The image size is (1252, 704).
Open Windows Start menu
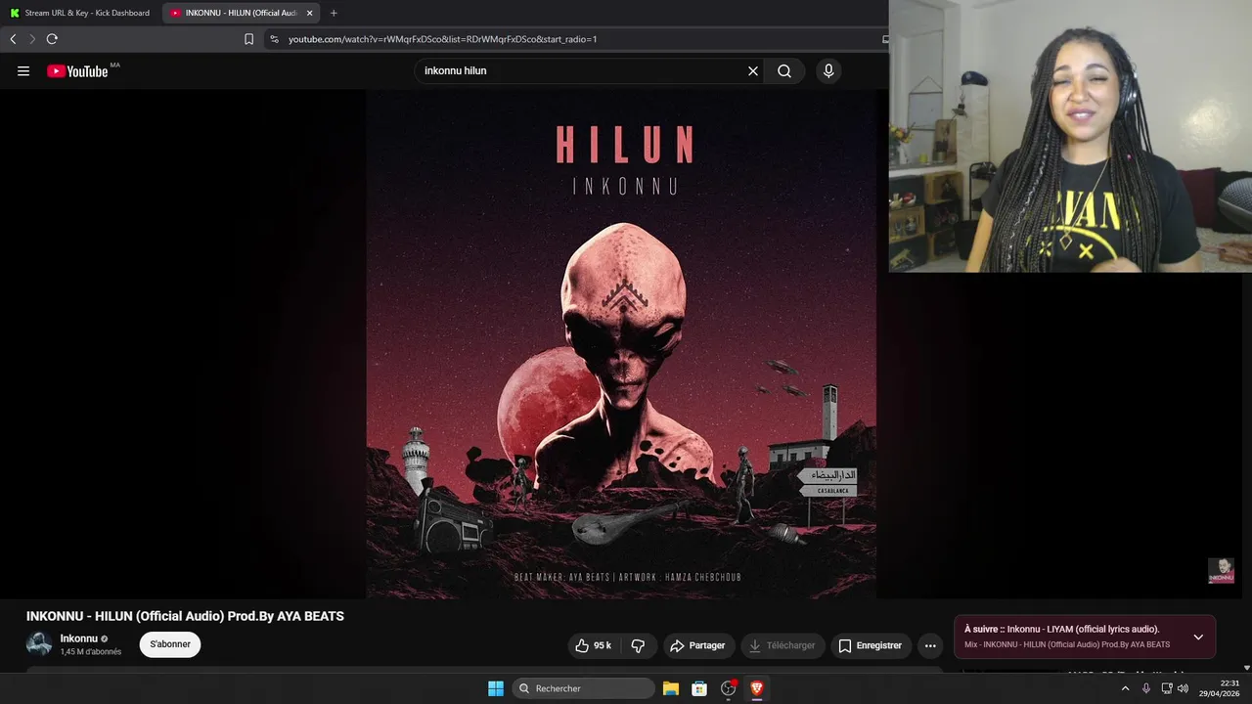[496, 688]
